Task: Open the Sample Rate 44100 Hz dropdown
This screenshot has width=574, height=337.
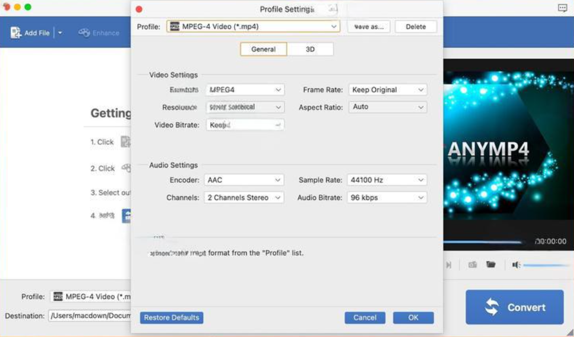Action: click(386, 180)
